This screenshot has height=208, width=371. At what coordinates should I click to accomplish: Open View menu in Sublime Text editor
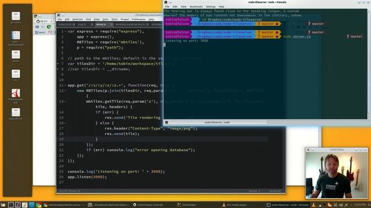coord(97,19)
